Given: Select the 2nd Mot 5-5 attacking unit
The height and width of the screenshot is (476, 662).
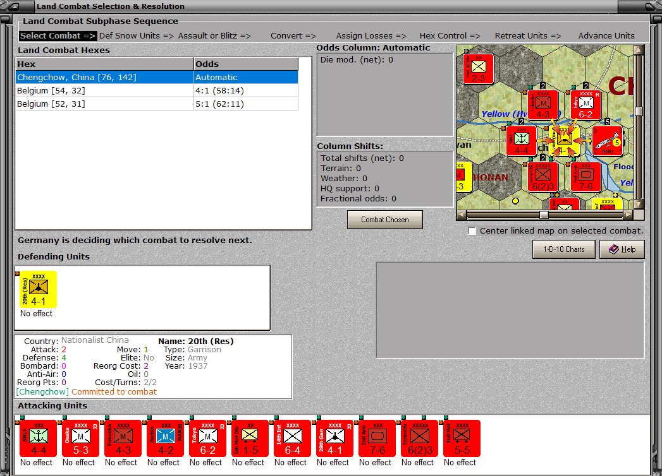Looking at the screenshot, I should pos(462,438).
